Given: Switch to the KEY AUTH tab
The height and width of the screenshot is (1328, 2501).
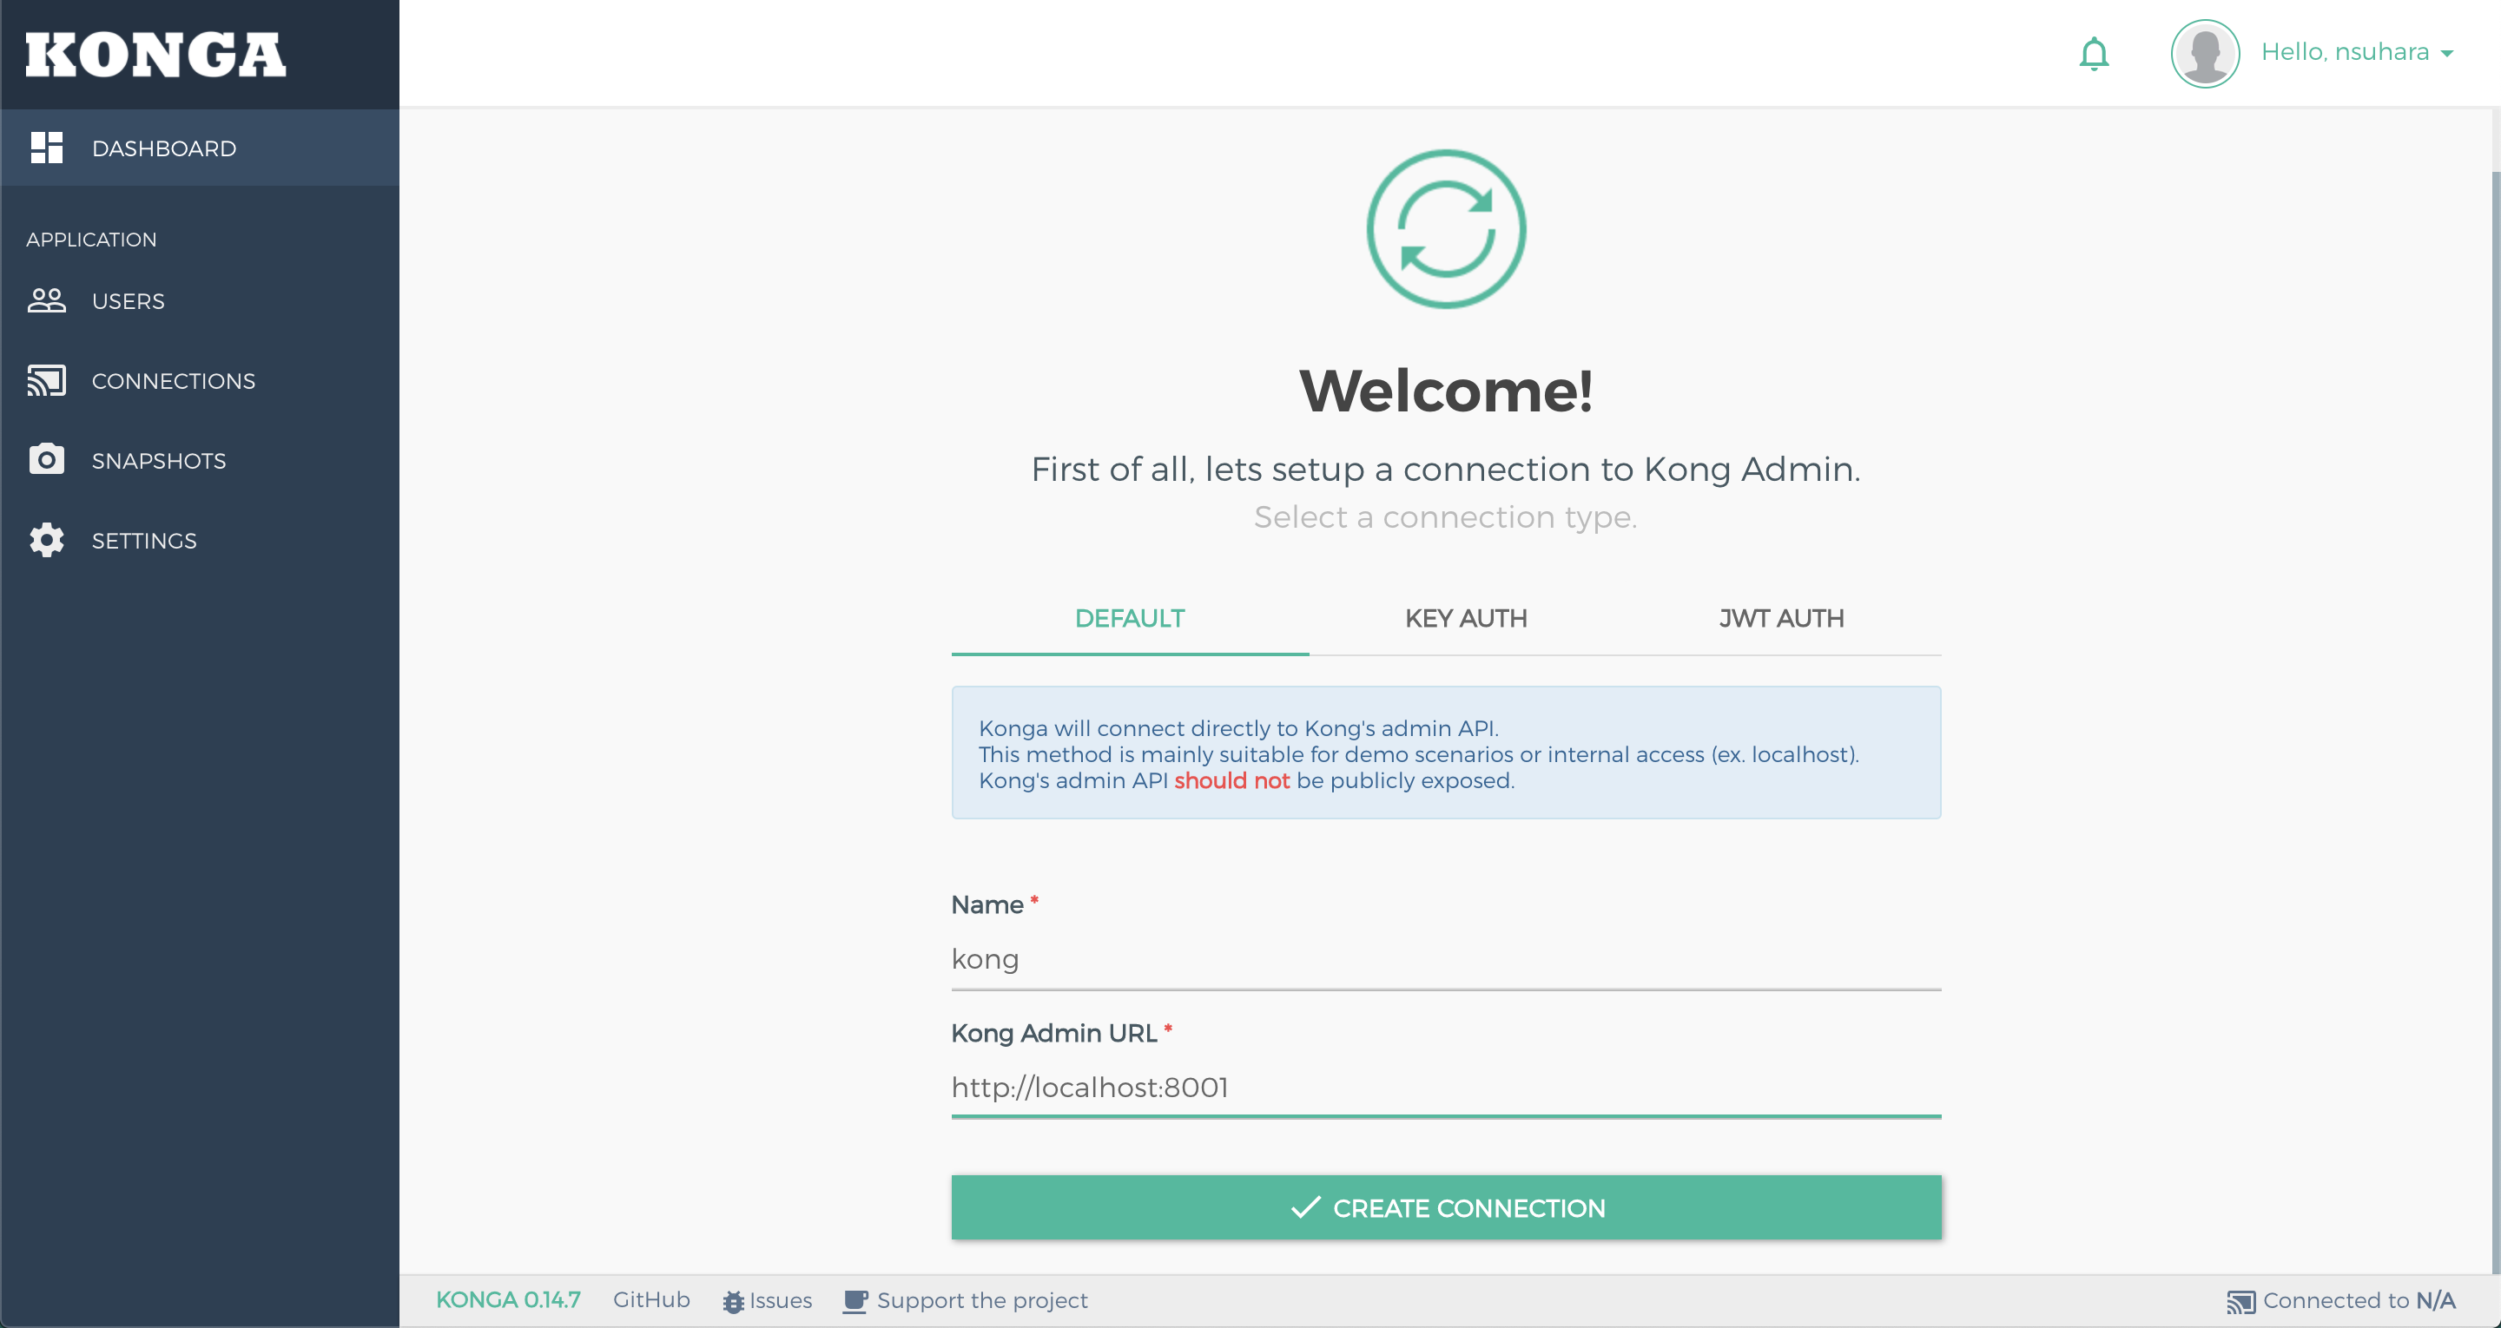Looking at the screenshot, I should [1466, 618].
